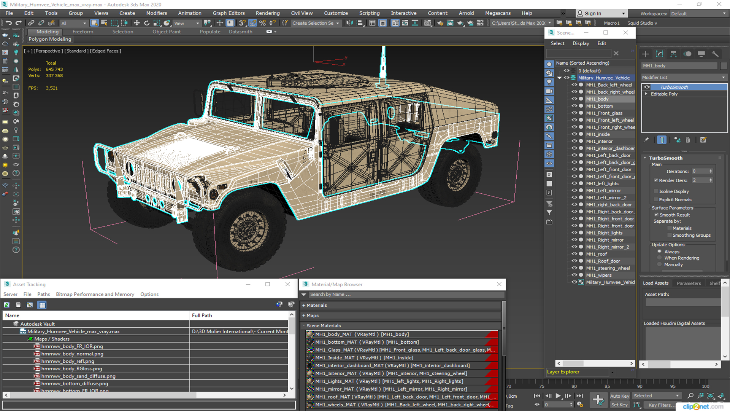This screenshot has height=411, width=730.
Task: Select the Select and Uniform Scale tool
Action: click(x=157, y=23)
